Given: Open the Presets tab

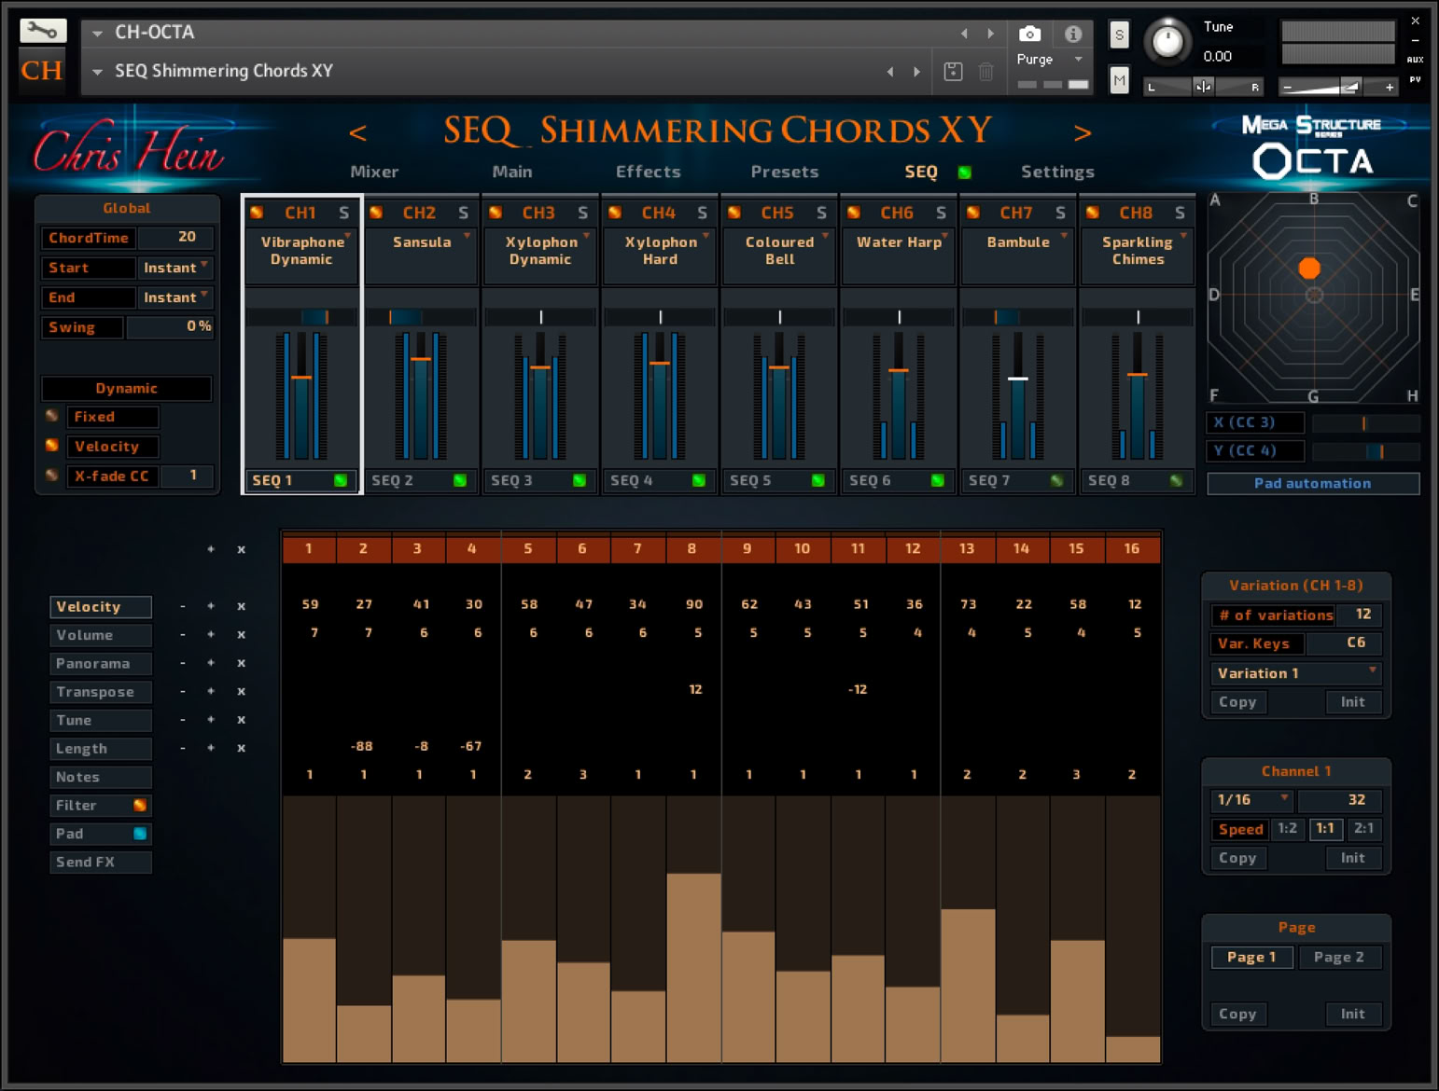Looking at the screenshot, I should click(785, 172).
